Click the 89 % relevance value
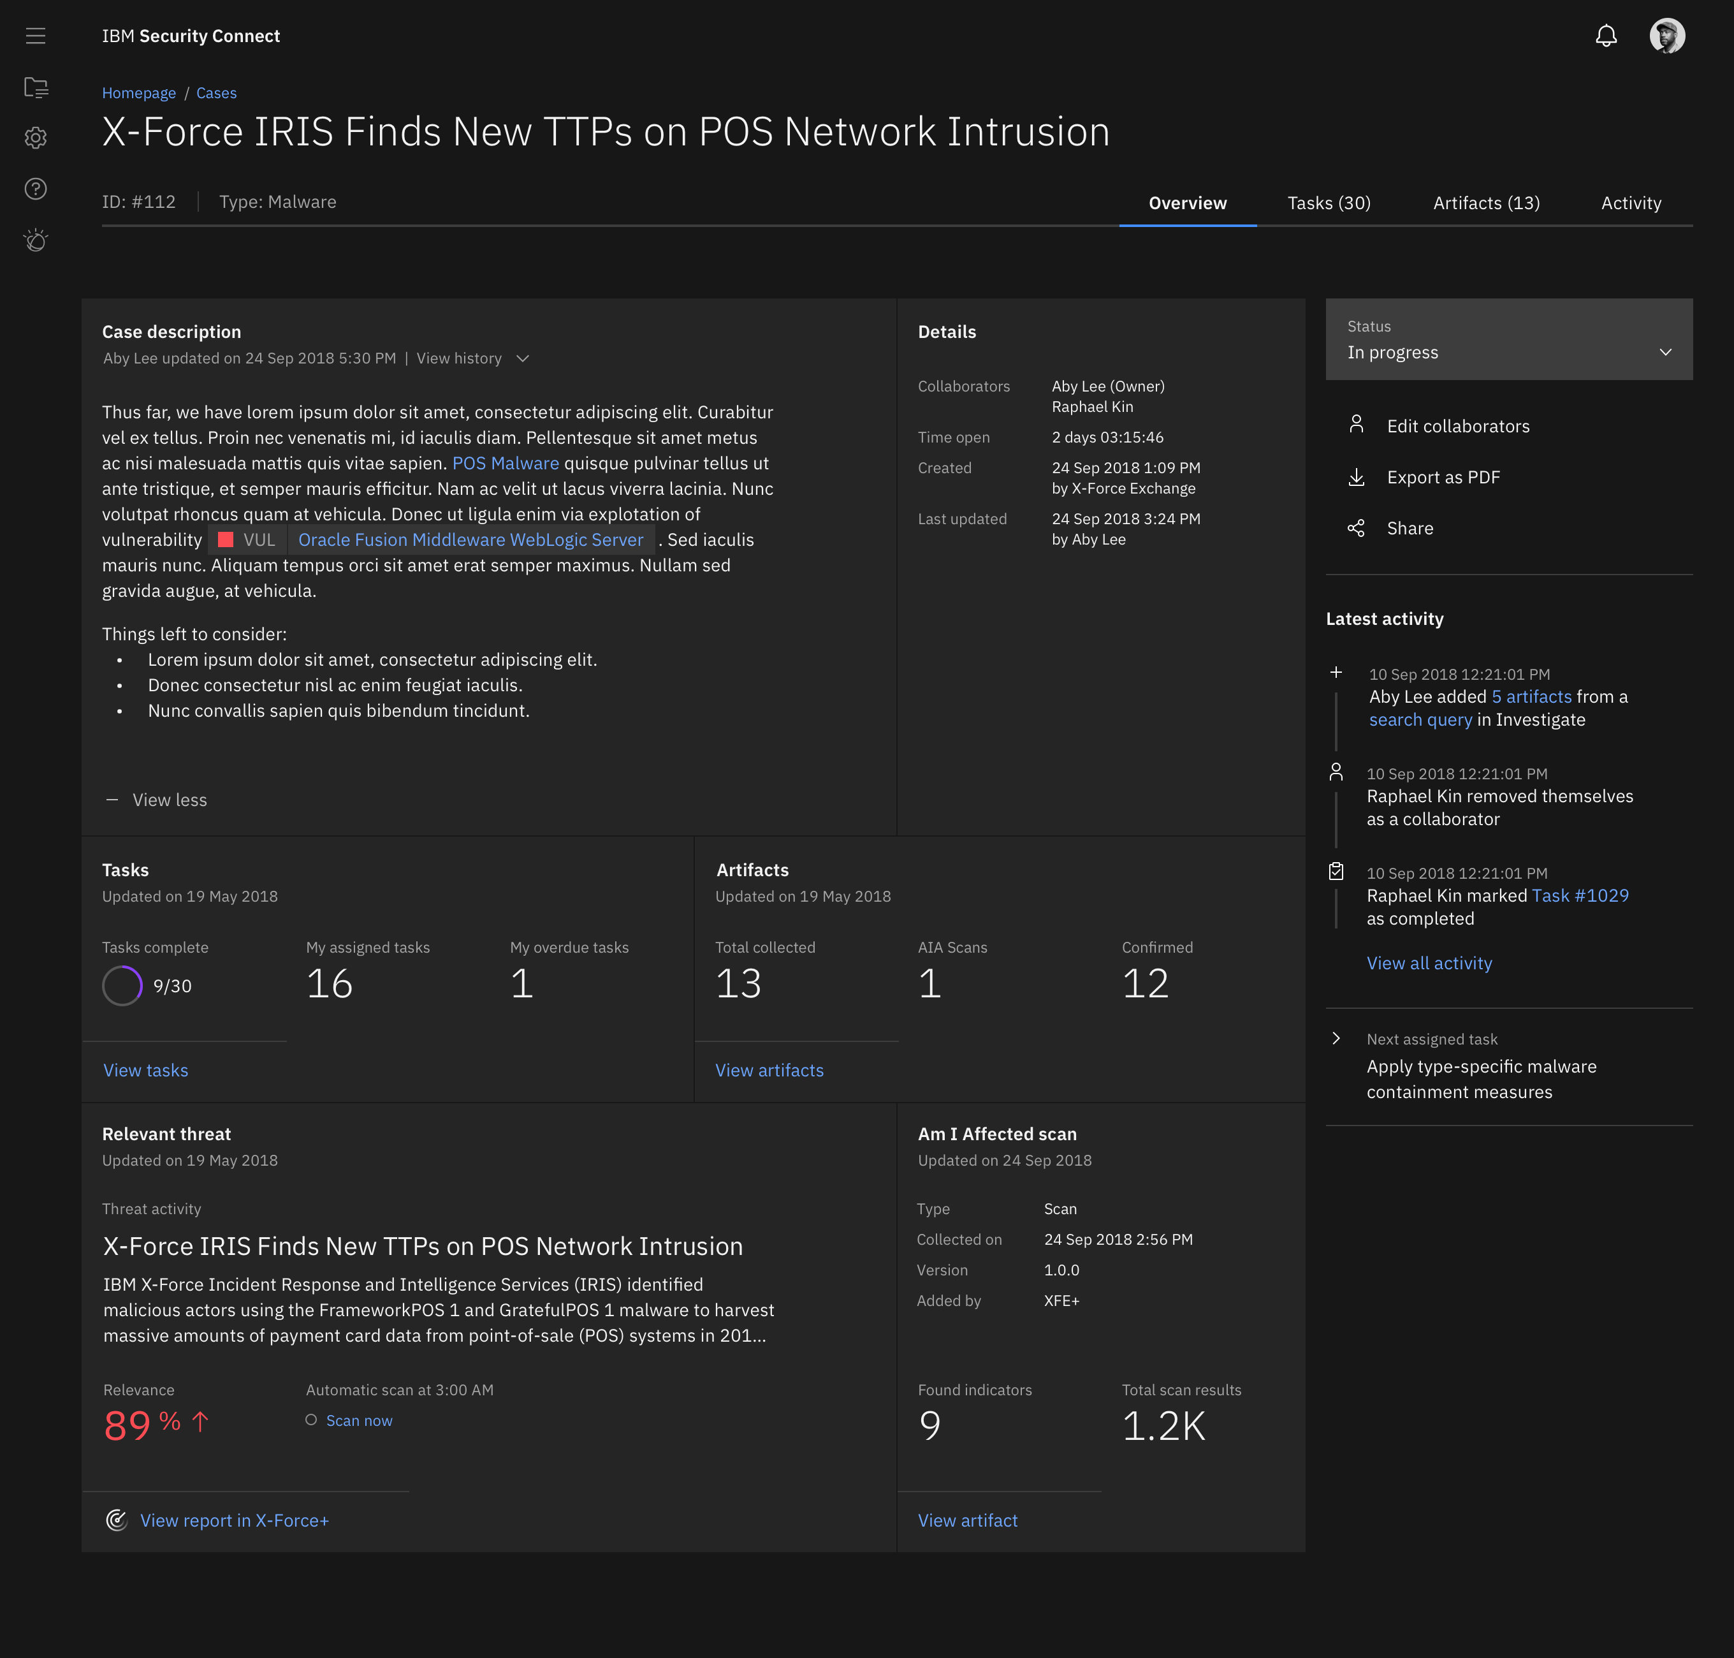Viewport: 1734px width, 1658px height. pos(142,1425)
